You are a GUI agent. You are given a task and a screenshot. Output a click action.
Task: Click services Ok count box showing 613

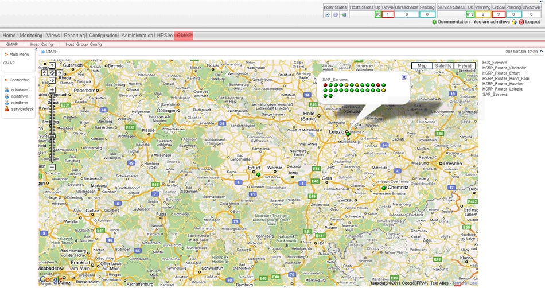pyautogui.click(x=470, y=14)
